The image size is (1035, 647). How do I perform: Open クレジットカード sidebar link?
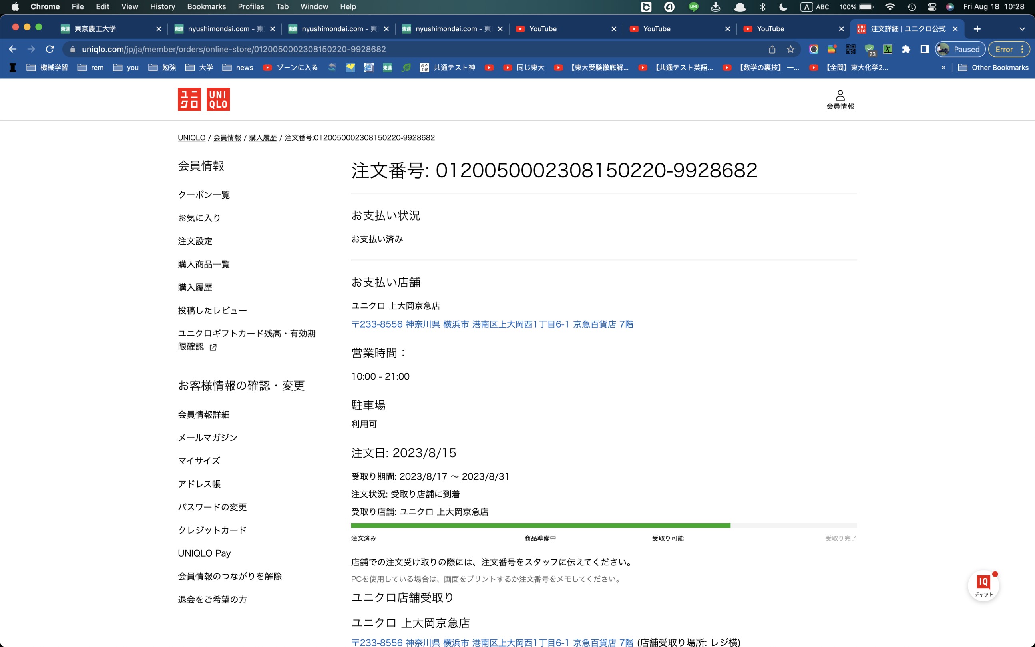point(212,530)
